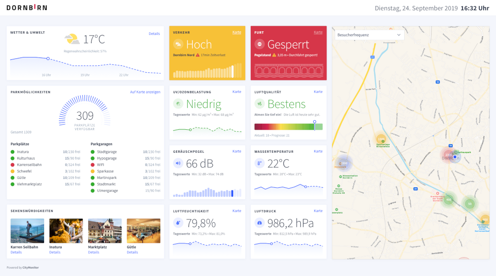Click the UV/ozone icon beside Niedrig

[x=178, y=104]
